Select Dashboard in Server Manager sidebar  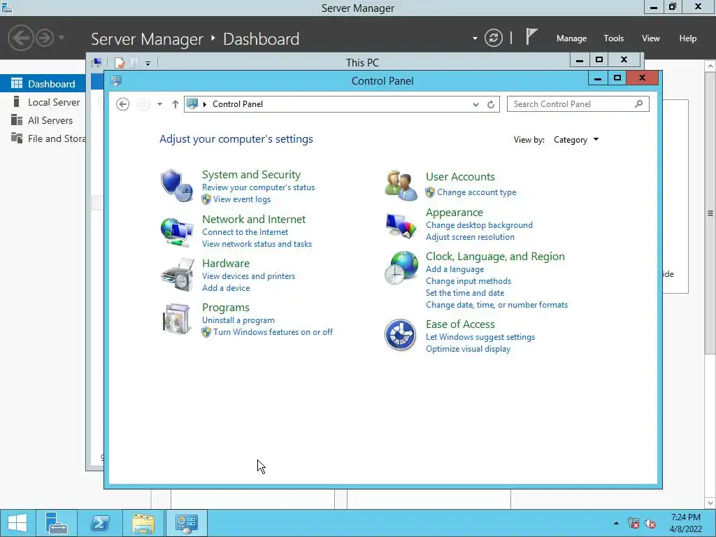click(x=43, y=84)
